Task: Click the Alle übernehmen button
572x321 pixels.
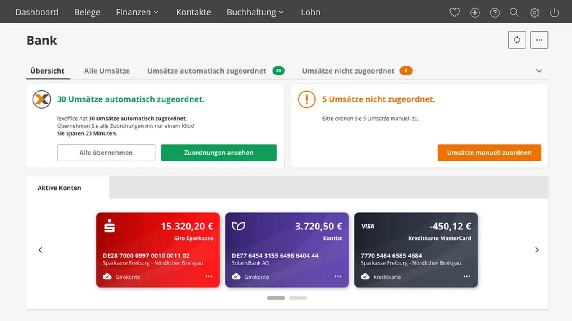Action: pyautogui.click(x=106, y=153)
